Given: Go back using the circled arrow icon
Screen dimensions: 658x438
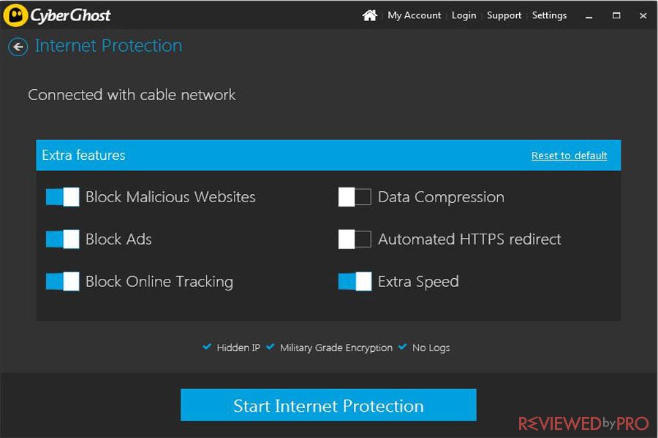Looking at the screenshot, I should coord(18,47).
